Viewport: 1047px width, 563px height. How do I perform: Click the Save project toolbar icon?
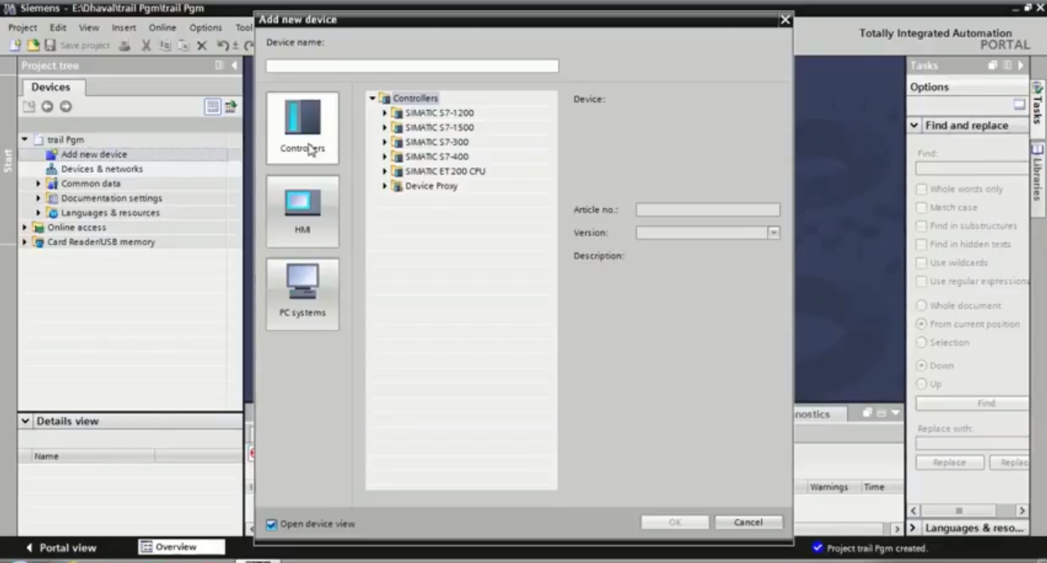49,45
